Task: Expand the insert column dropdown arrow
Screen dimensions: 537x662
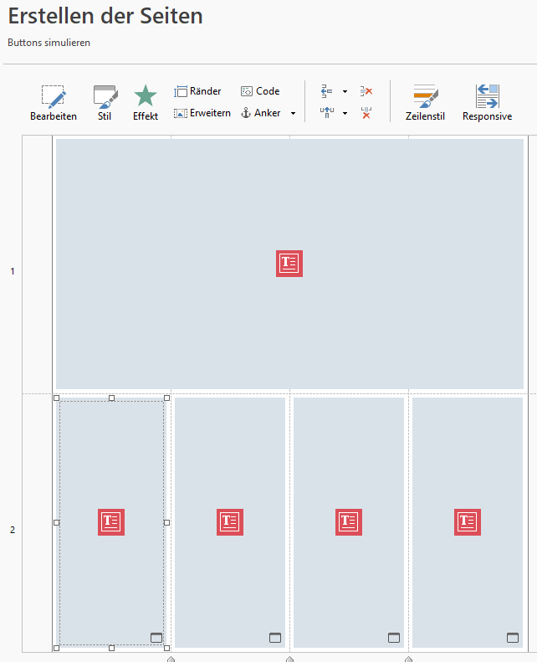Action: coord(345,114)
